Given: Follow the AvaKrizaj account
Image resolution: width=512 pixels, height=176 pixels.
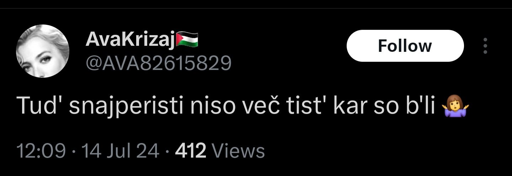Looking at the screenshot, I should pos(405,46).
